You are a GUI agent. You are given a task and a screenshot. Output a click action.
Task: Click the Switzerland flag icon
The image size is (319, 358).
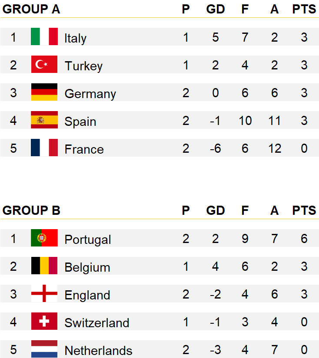click(44, 321)
